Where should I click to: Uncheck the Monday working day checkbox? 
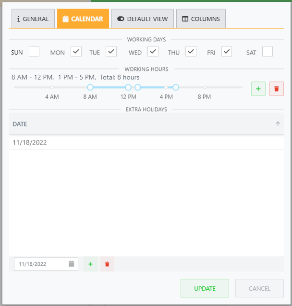(76, 52)
